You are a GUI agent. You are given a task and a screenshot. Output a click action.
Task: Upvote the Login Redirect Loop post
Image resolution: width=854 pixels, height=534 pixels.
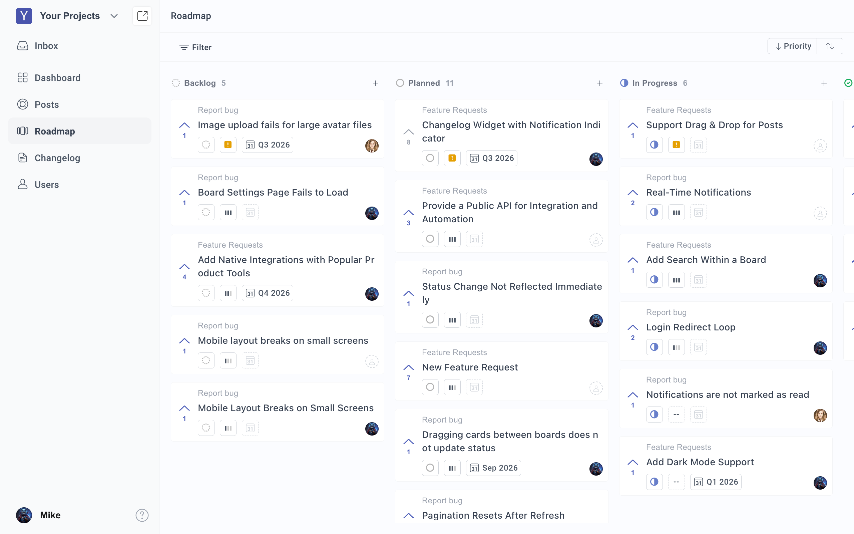coord(632,328)
